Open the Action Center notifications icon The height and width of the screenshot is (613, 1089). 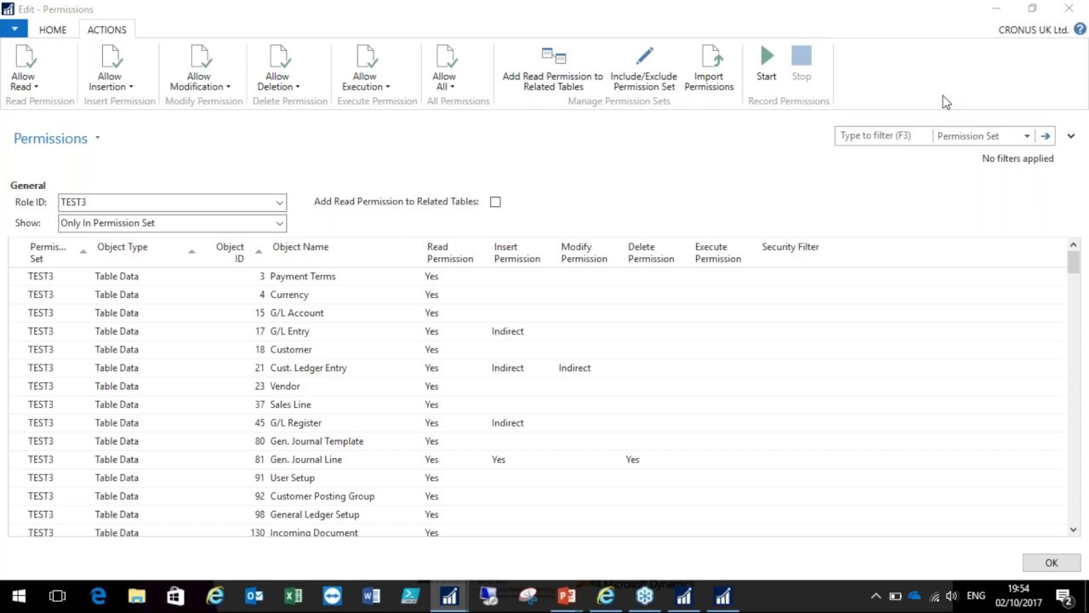point(1064,596)
